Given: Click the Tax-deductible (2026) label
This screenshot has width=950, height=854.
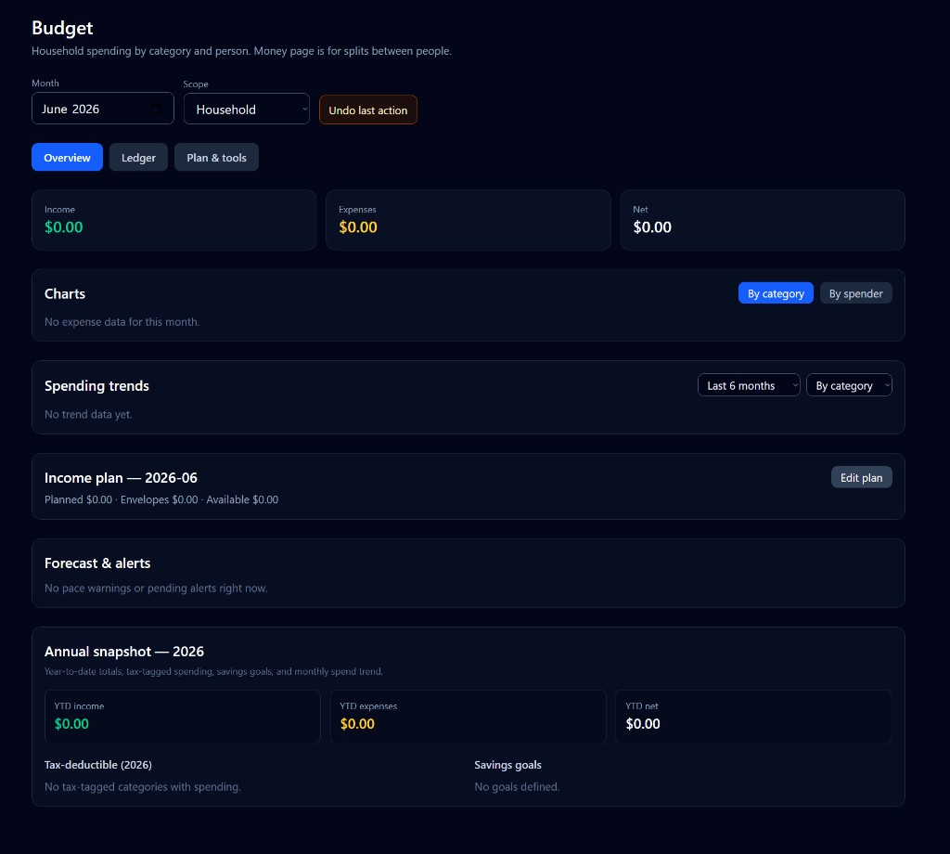Looking at the screenshot, I should 98,765.
